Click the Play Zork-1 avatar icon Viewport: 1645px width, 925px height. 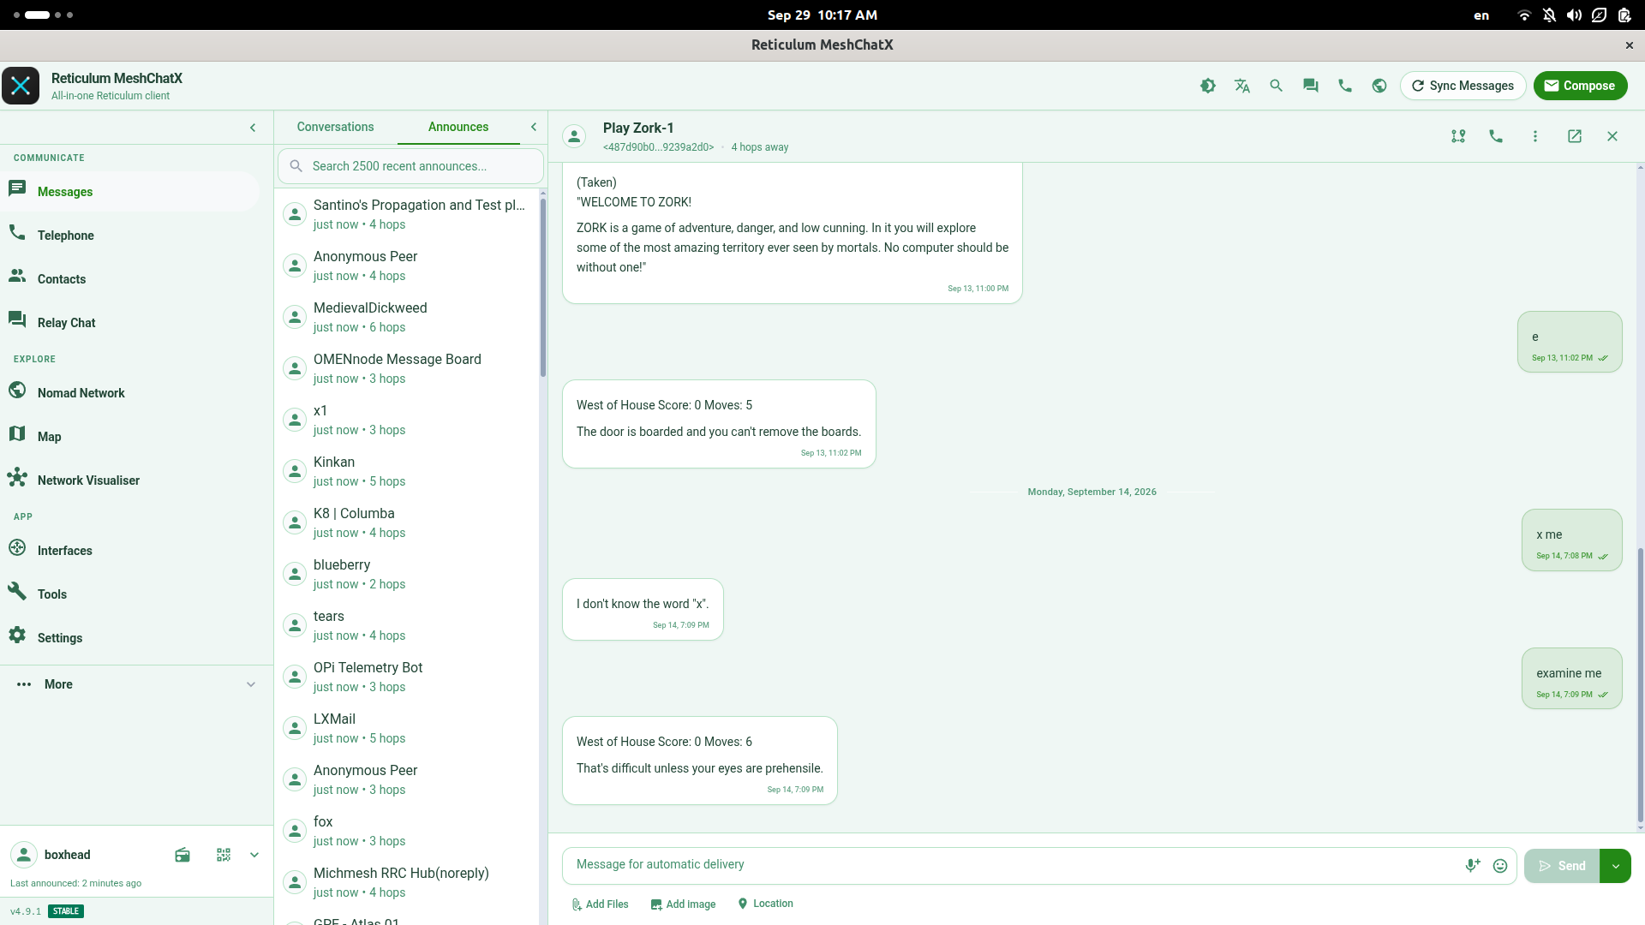coord(574,136)
